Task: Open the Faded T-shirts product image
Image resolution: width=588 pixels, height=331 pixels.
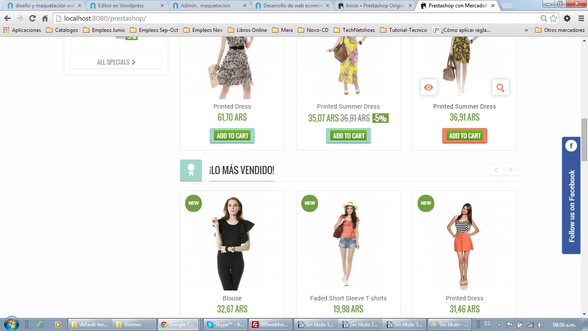Action: (x=348, y=243)
